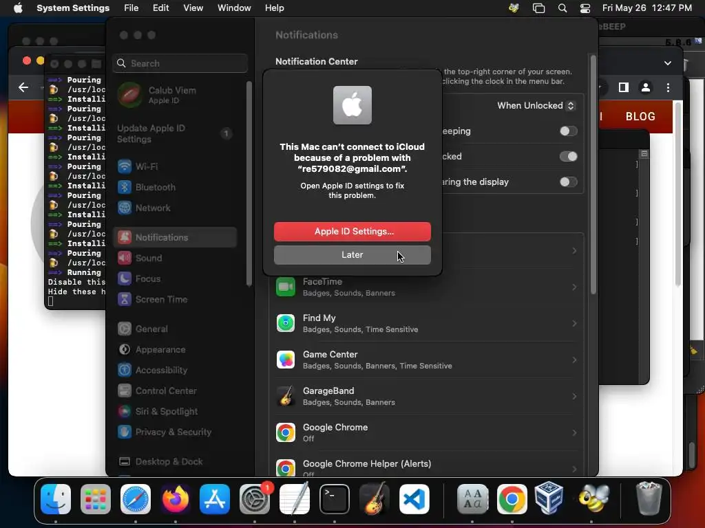Open the Sound speaker icon
Screen dimensions: 705x528
125,258
